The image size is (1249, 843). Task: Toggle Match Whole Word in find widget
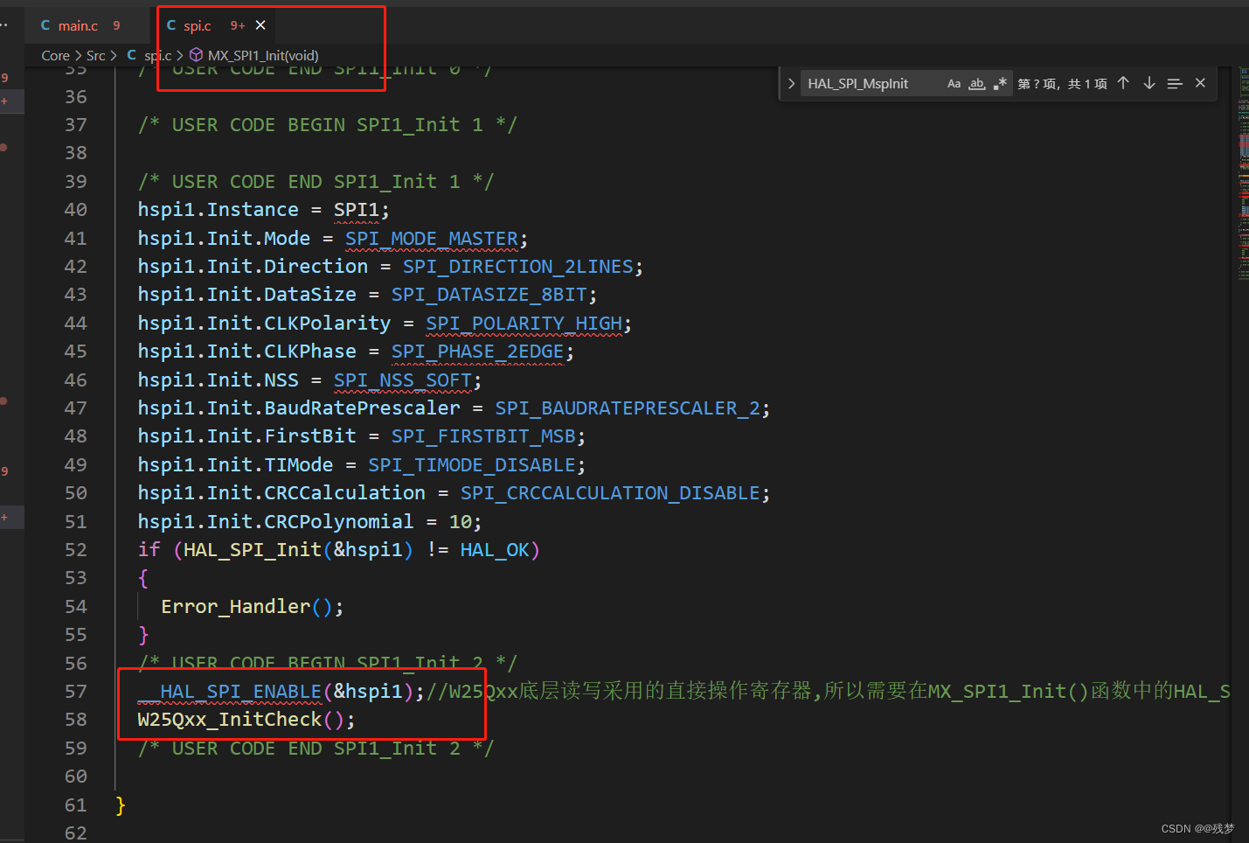click(976, 84)
